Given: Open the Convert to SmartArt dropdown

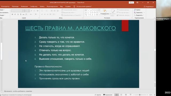Looking at the screenshot, I should [72, 15].
